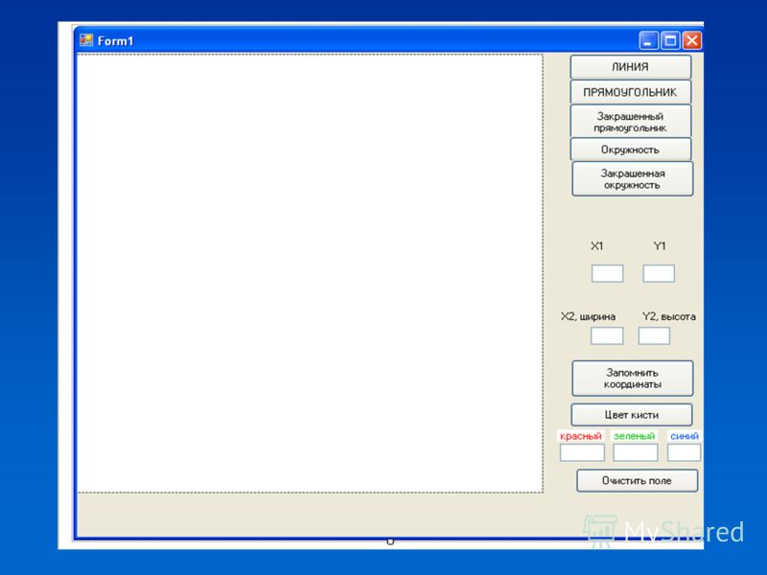Focus the синий value field
This screenshot has width=767, height=575.
click(684, 452)
